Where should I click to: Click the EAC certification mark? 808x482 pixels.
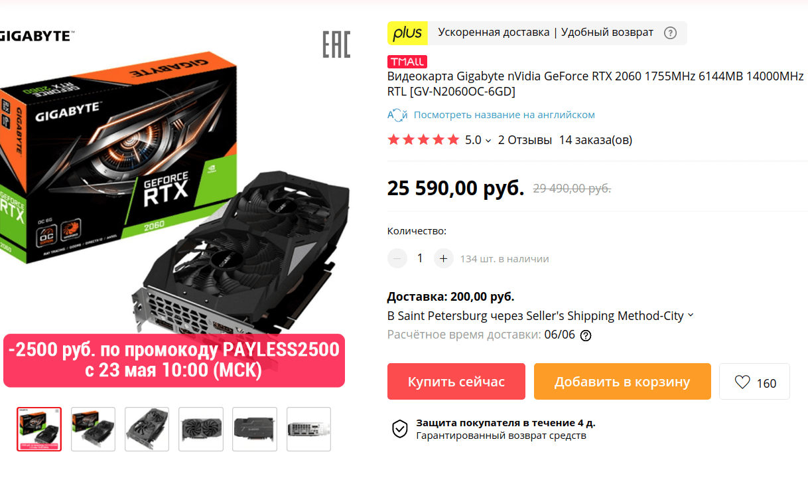pos(336,44)
